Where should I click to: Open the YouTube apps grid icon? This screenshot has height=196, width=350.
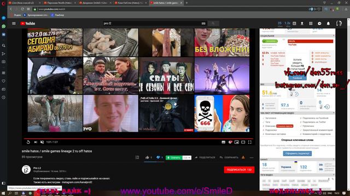(x=311, y=23)
